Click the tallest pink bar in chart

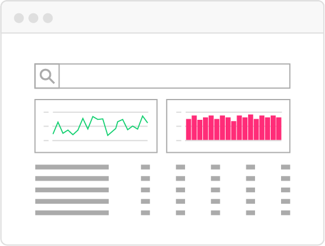(250, 127)
